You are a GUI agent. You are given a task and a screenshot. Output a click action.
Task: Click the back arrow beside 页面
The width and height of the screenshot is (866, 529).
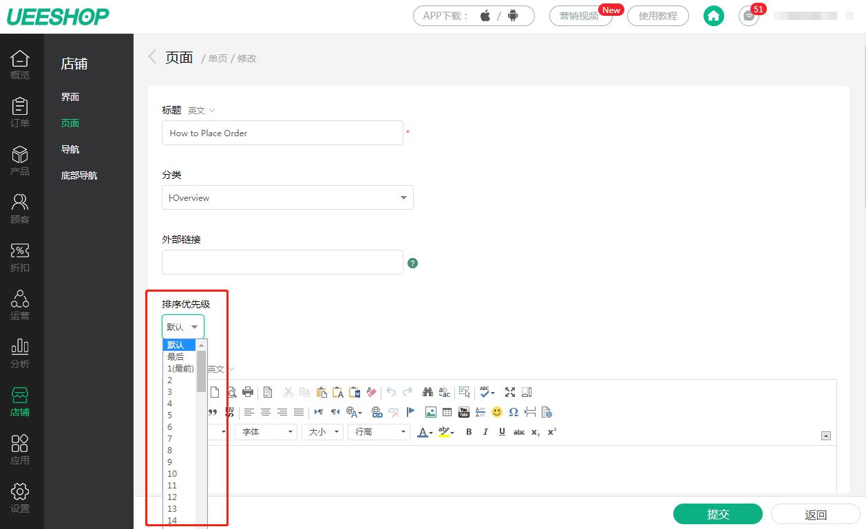click(152, 57)
